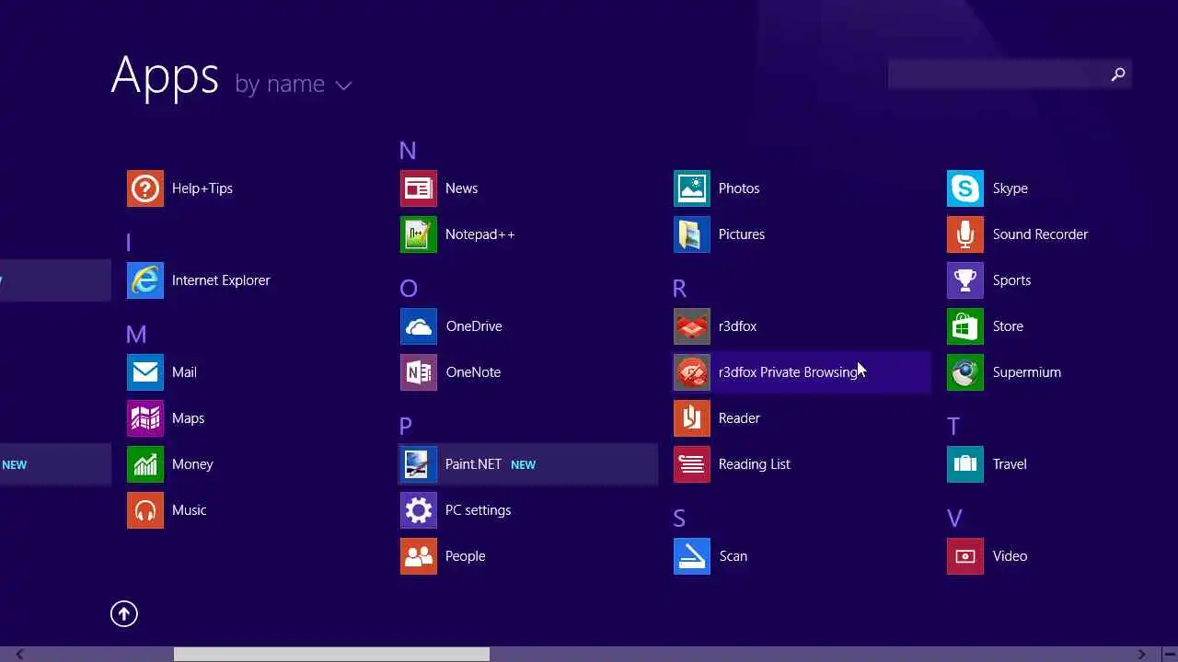The image size is (1178, 662).
Task: Click the search magnifier icon
Action: coord(1118,74)
